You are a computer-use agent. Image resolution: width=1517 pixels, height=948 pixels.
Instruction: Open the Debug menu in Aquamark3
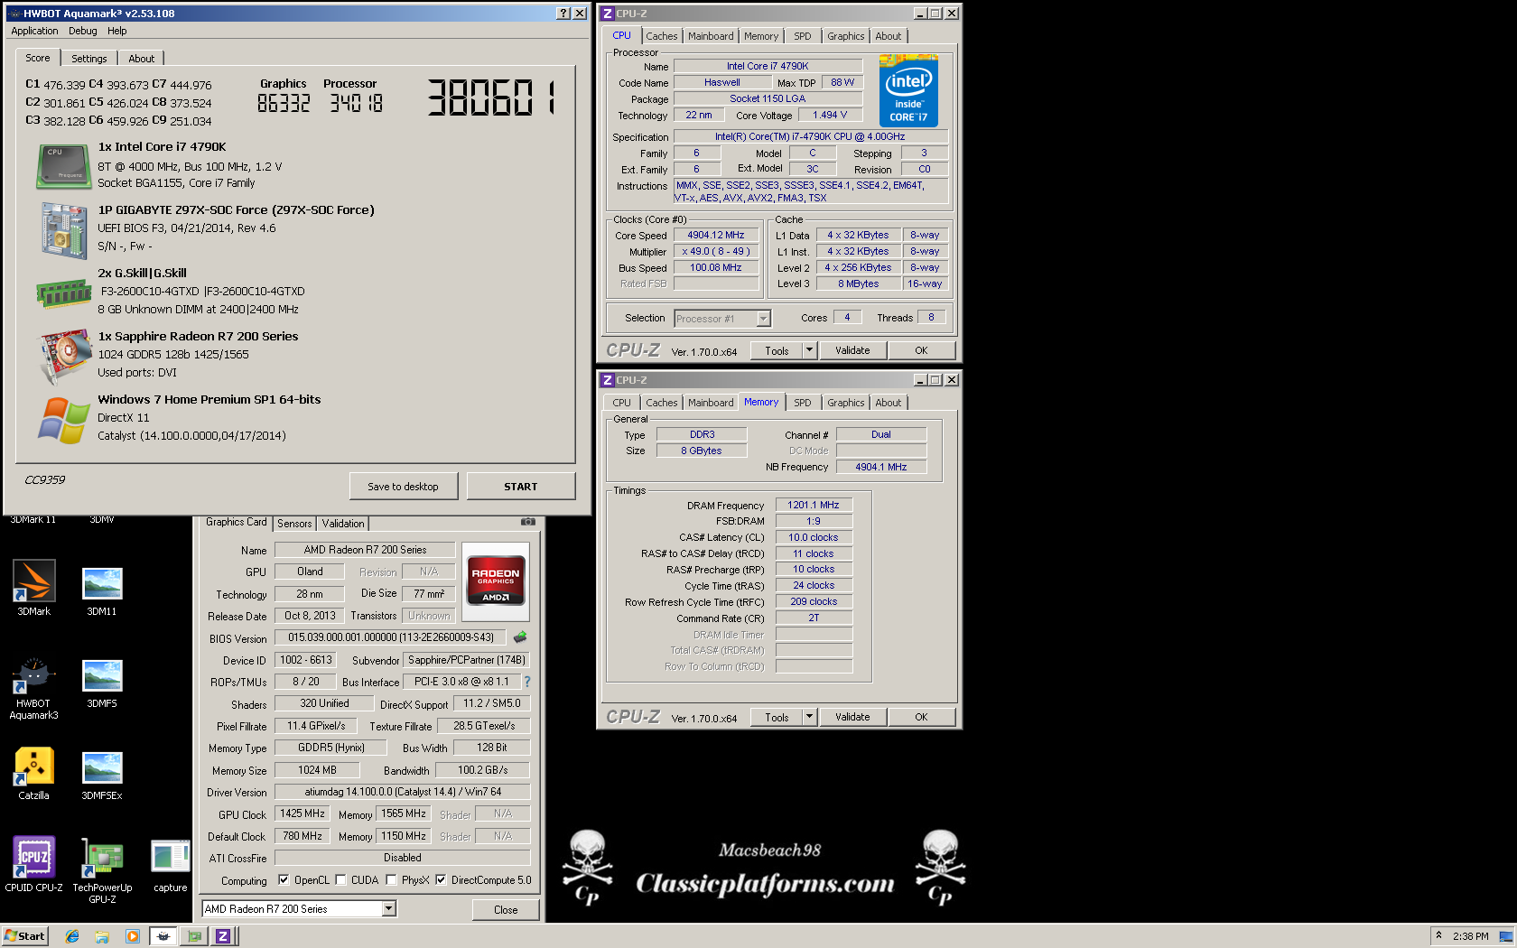pyautogui.click(x=83, y=31)
